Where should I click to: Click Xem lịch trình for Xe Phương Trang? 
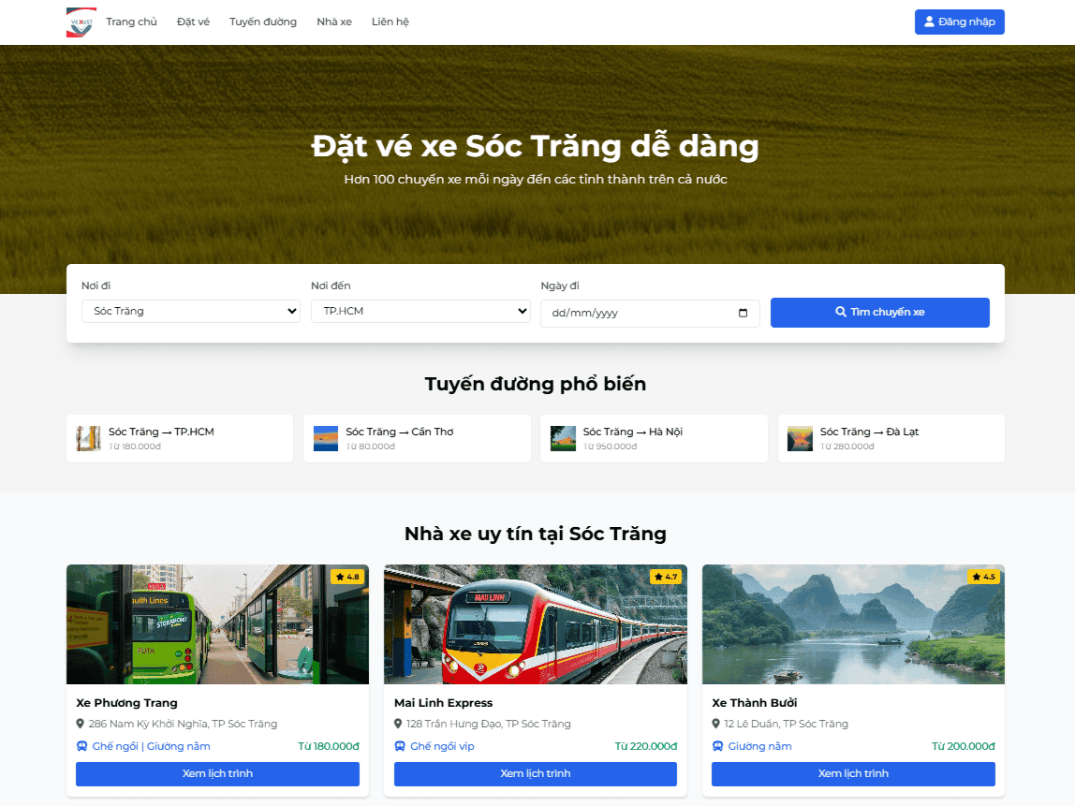[x=217, y=773]
